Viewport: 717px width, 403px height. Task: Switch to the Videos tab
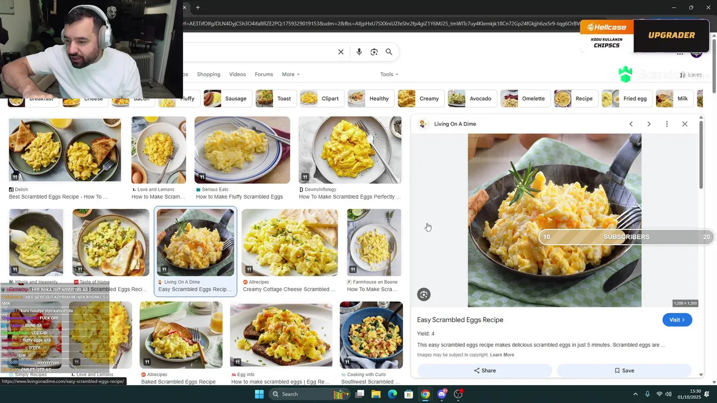coord(238,74)
